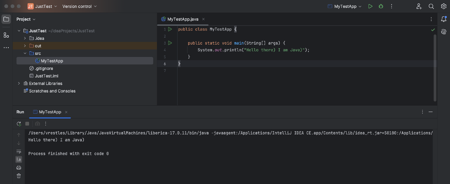Open IDE settings gear icon
The height and width of the screenshot is (184, 450).
click(443, 6)
